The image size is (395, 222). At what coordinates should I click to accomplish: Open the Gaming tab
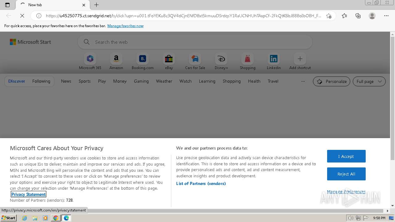coord(141,81)
